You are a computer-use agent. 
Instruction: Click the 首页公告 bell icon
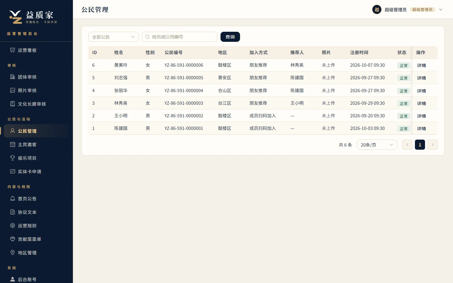13,199
